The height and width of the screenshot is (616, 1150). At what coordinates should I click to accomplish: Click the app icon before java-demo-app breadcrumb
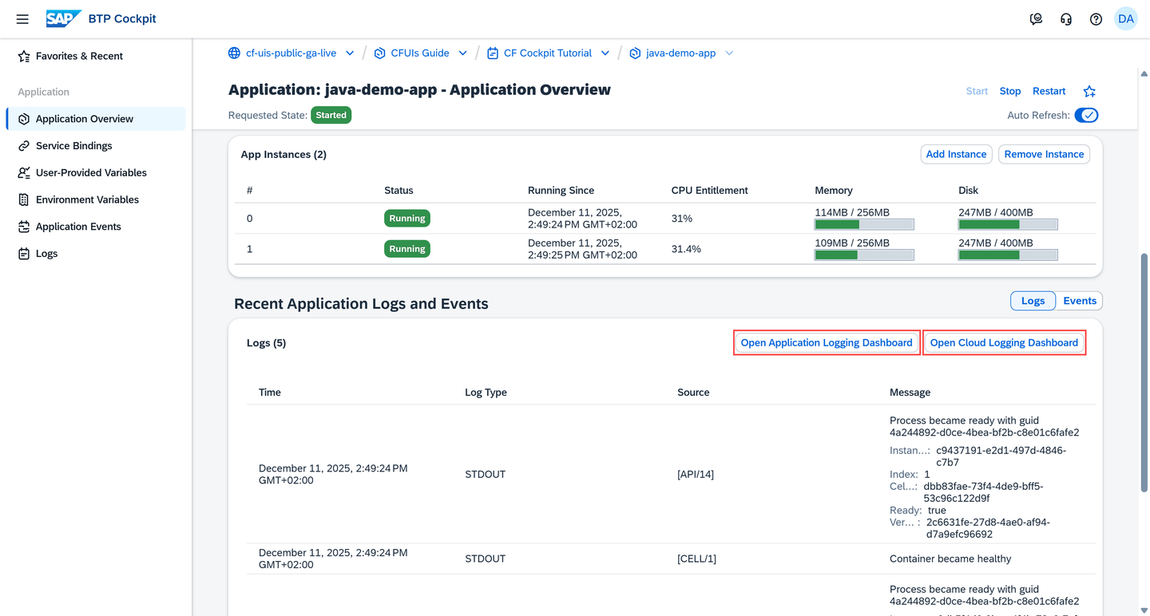coord(635,53)
